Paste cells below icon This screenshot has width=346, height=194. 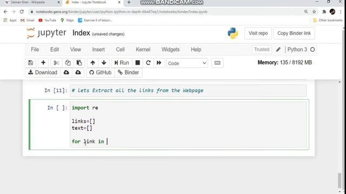tap(79, 63)
